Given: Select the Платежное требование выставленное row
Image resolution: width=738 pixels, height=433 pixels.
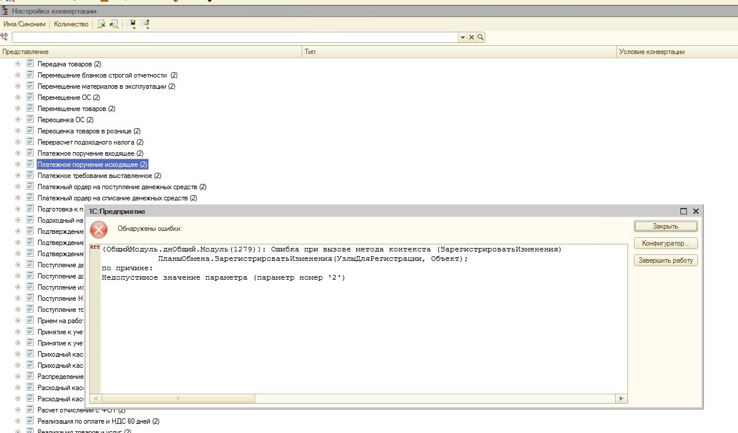Looking at the screenshot, I should (99, 176).
